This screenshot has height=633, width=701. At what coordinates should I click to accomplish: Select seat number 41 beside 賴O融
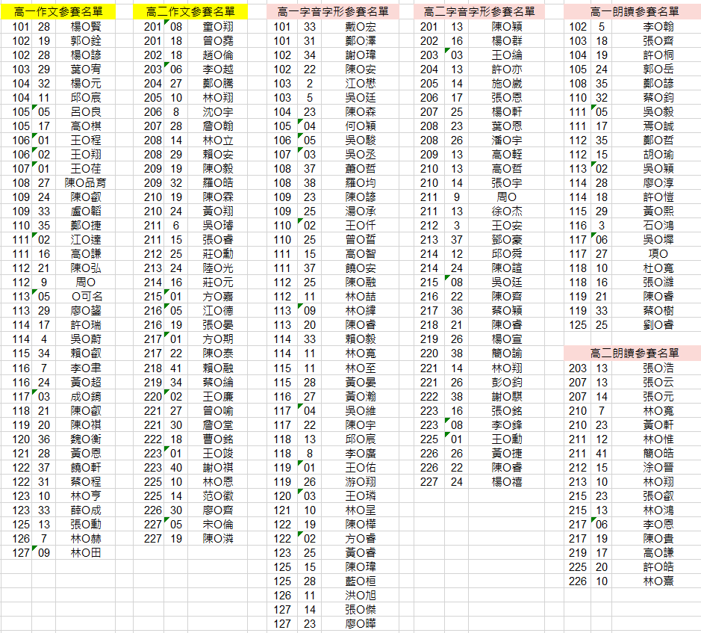coord(176,368)
